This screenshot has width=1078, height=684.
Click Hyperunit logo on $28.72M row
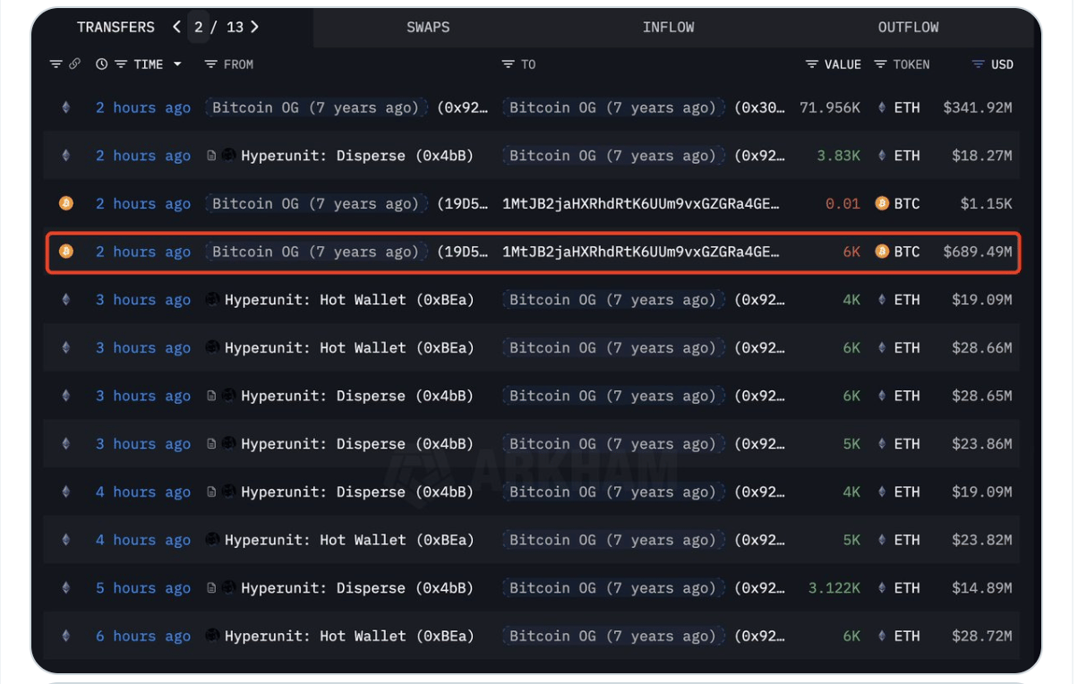[x=212, y=637]
